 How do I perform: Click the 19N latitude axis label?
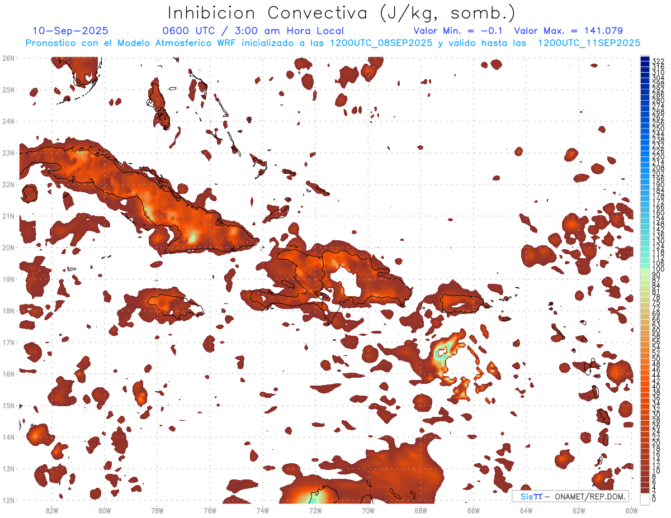(x=8, y=279)
